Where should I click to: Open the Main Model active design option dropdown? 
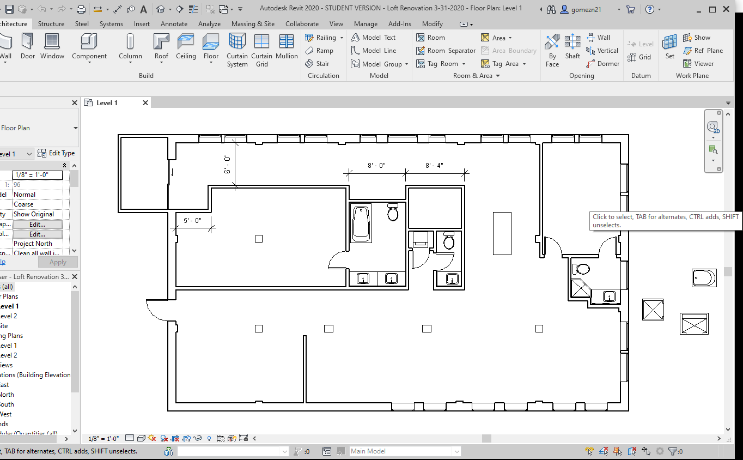click(455, 451)
